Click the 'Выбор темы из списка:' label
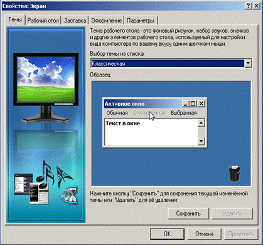 [x=117, y=54]
